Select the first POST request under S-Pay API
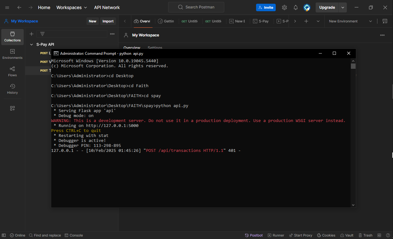 click(x=45, y=53)
